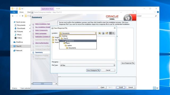This screenshot has height=95, width=170.
Task: Switch File Explorer to large icons view
Action: point(157,88)
